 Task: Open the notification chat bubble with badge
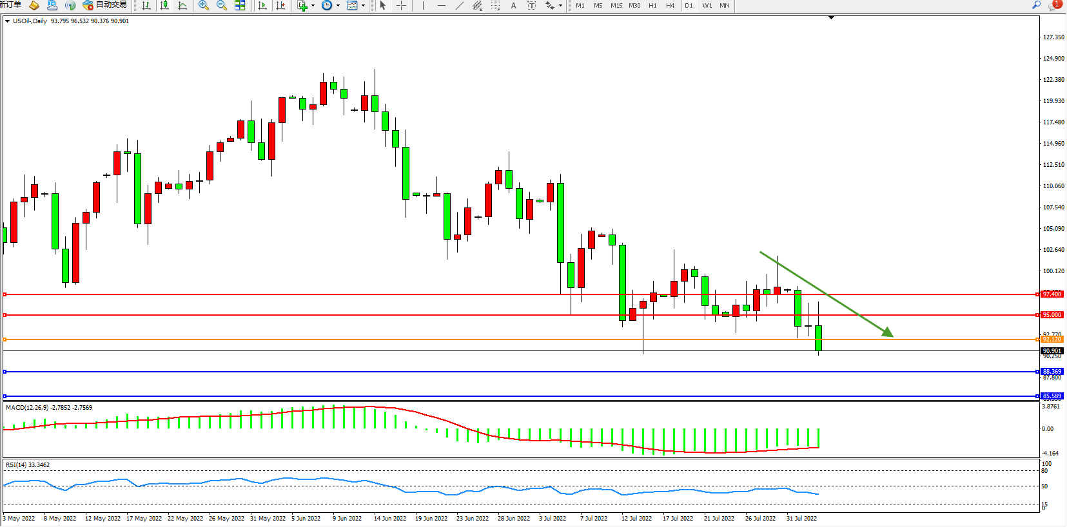pos(1053,6)
